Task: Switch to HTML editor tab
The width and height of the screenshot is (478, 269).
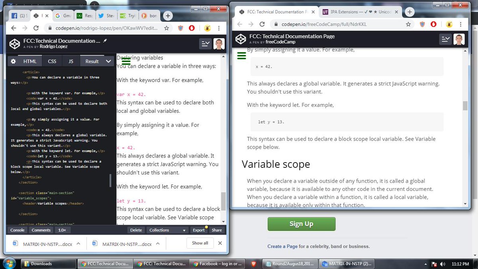Action: click(30, 61)
